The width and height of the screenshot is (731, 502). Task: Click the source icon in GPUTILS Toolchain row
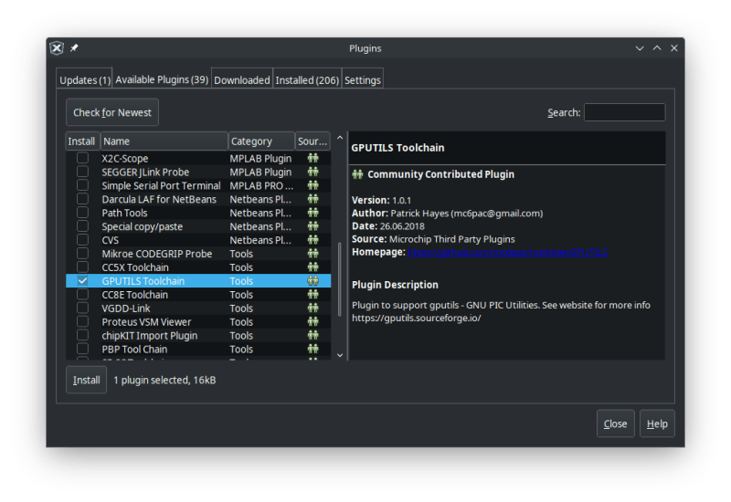point(313,281)
